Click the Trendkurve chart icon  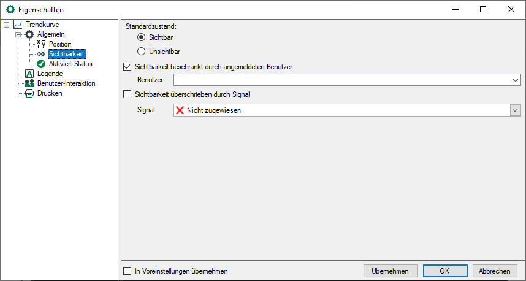point(18,25)
